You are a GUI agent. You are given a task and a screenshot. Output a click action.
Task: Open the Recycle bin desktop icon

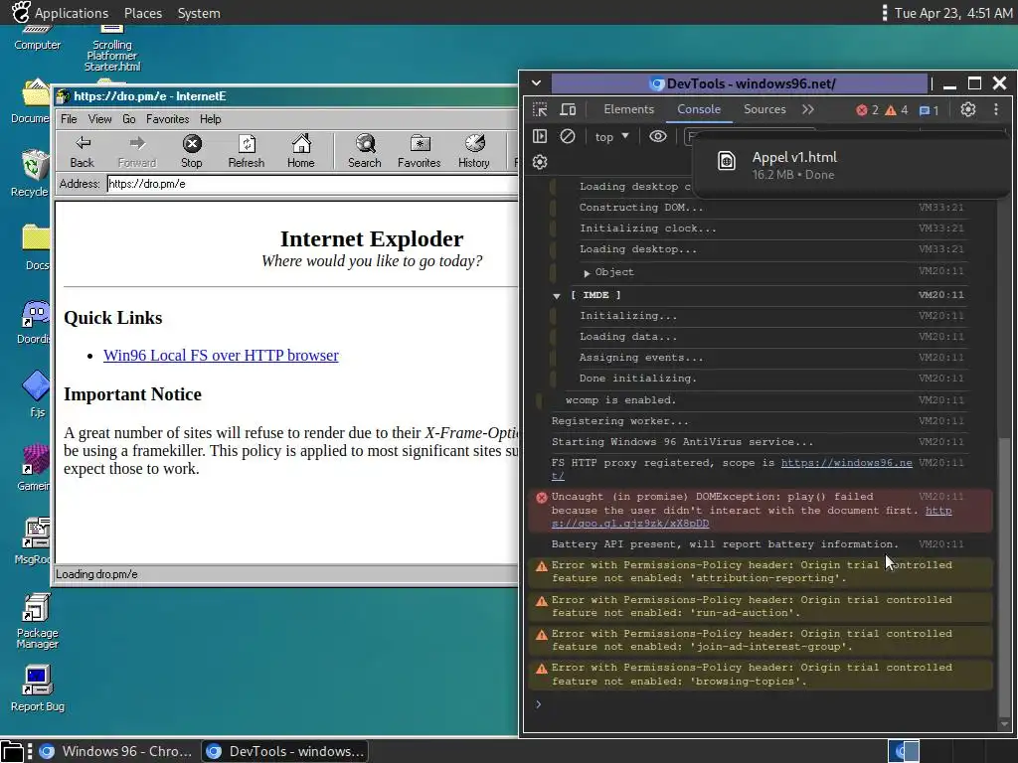pos(31,173)
